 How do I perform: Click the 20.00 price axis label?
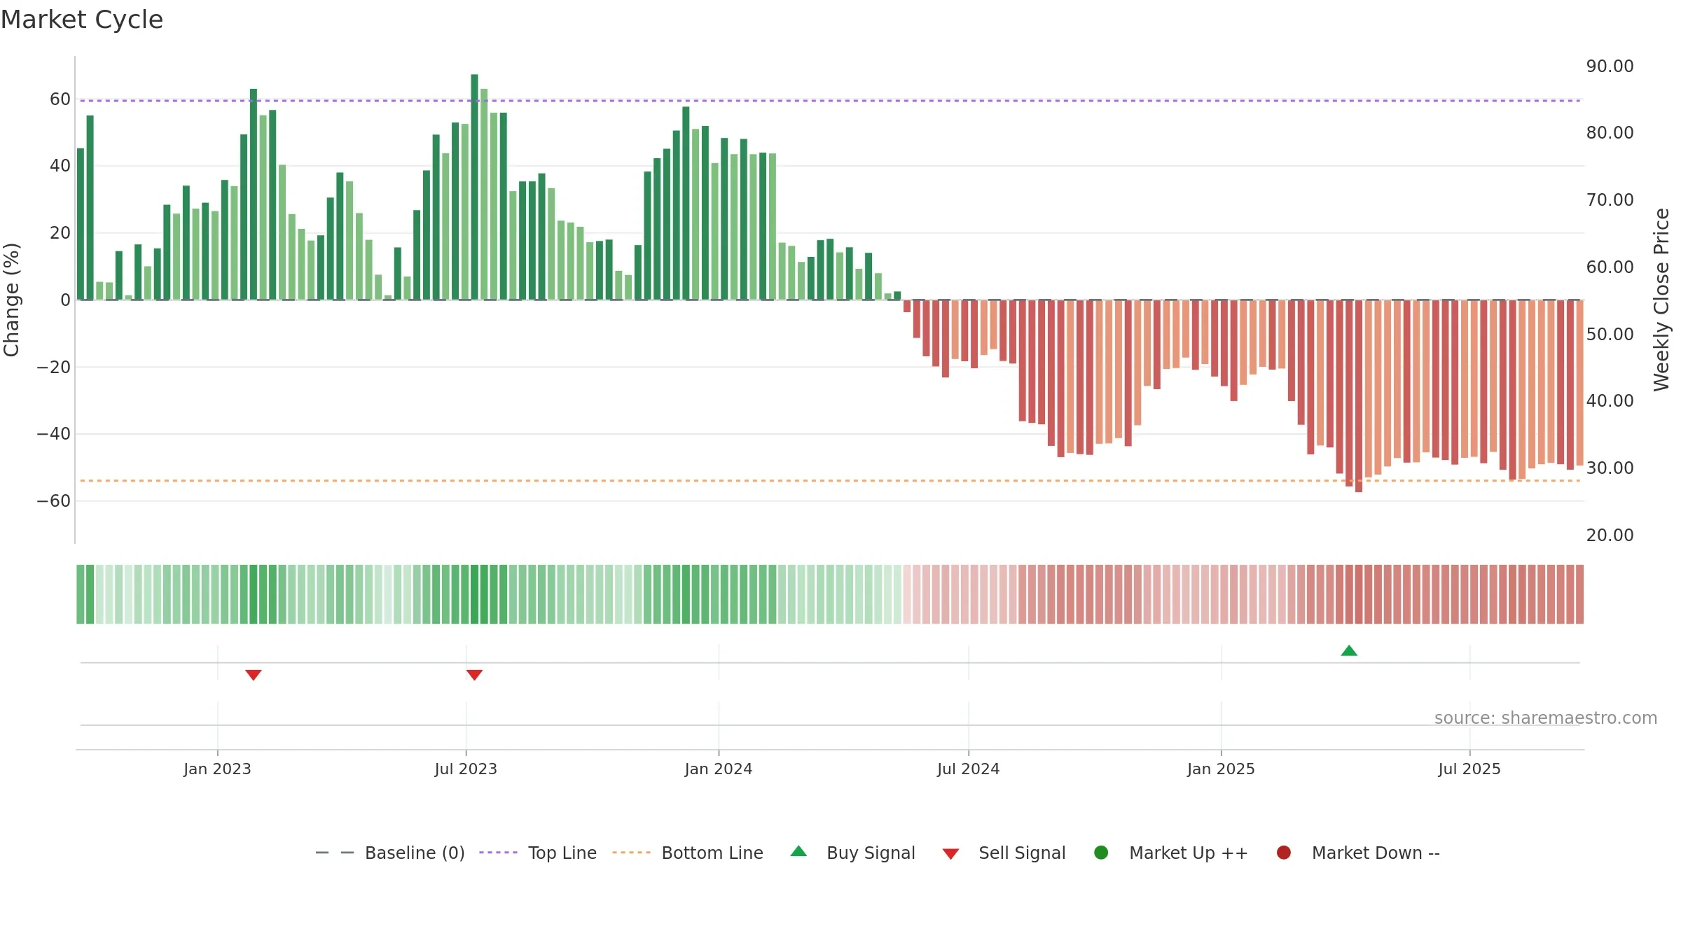click(1610, 535)
